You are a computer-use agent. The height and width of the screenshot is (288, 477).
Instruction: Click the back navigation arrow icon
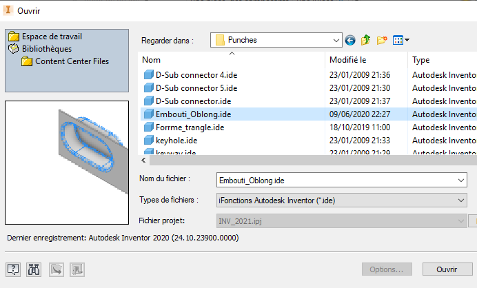coord(351,40)
